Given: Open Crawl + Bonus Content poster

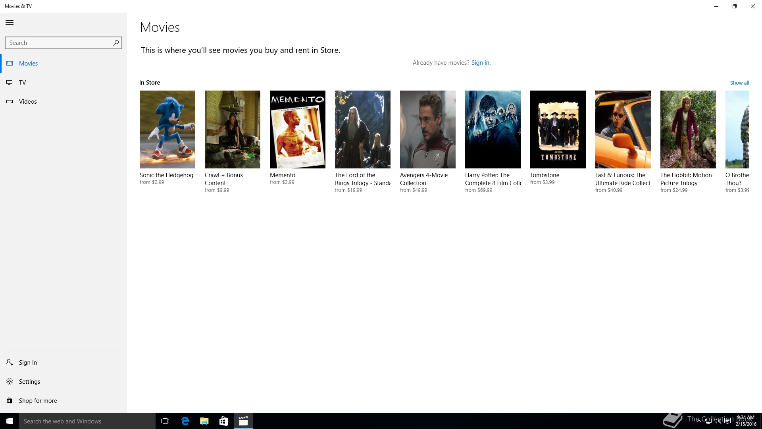Looking at the screenshot, I should pos(233,129).
